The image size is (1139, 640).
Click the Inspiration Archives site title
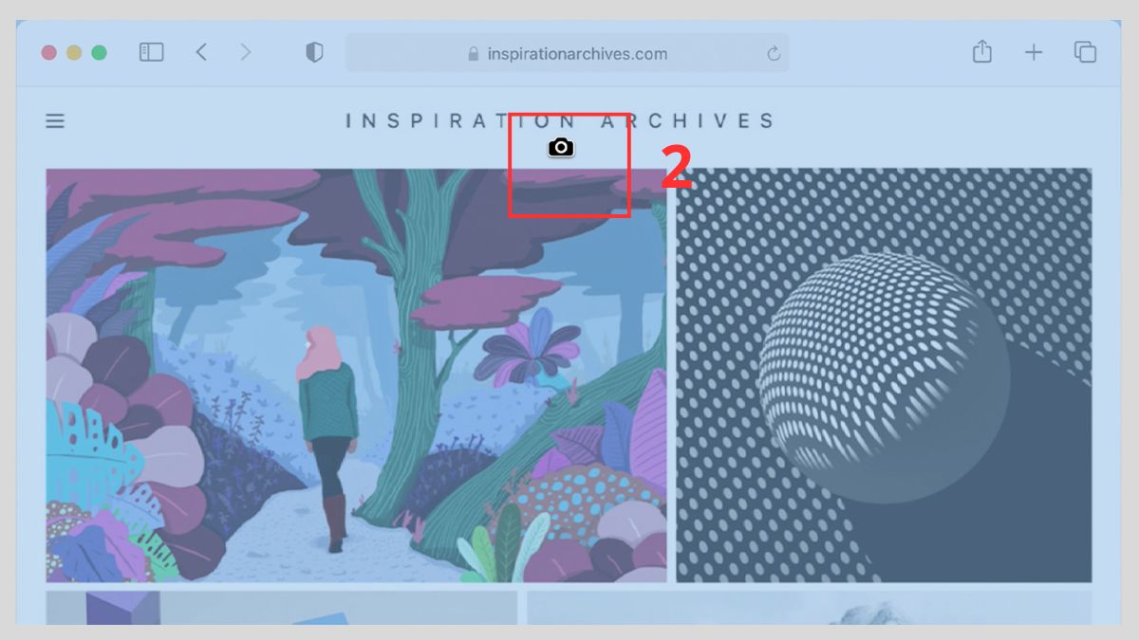[560, 120]
